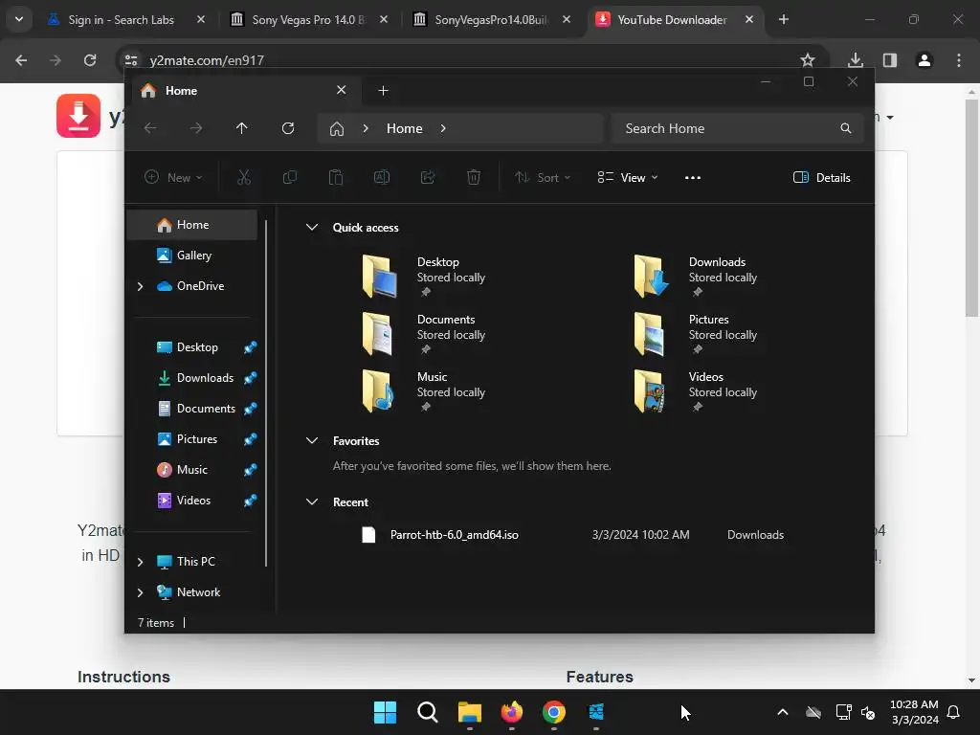Click the taskbar Search icon
Image resolution: width=980 pixels, height=735 pixels.
point(428,712)
